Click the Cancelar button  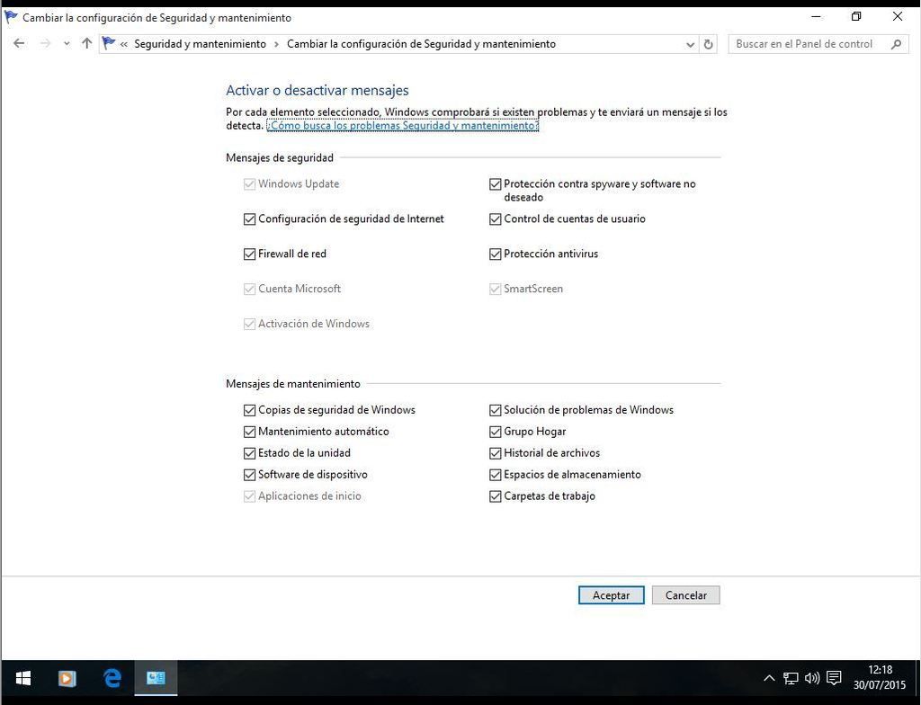[685, 595]
